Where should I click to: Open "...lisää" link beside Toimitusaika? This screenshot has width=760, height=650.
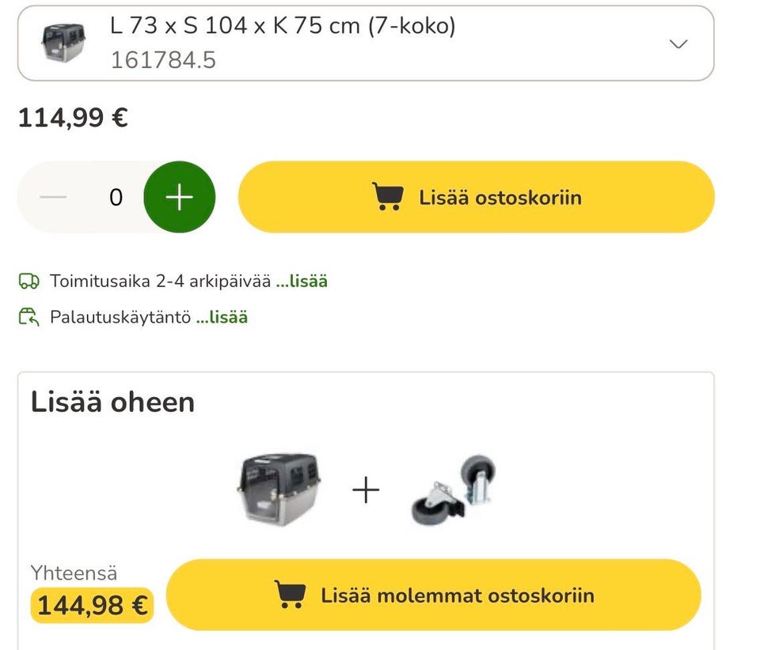click(302, 281)
